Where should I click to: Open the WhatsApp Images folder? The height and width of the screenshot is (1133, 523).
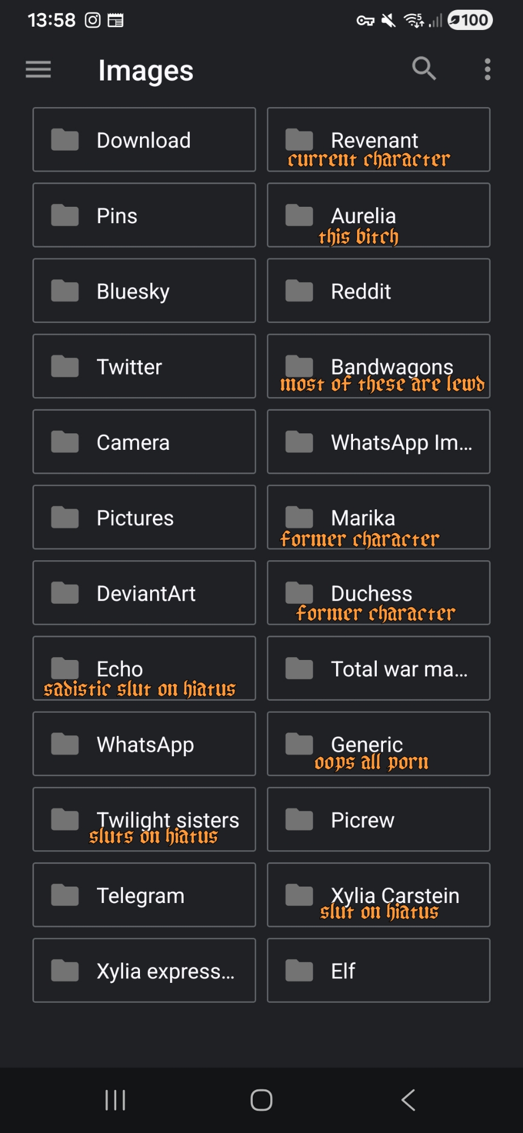[x=378, y=442]
